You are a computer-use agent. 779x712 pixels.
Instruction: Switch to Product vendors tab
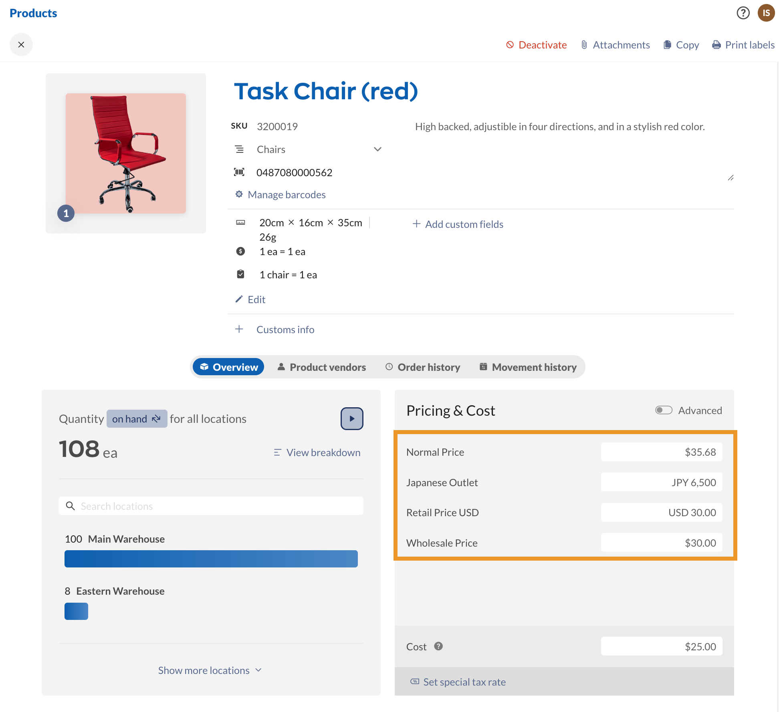point(322,367)
